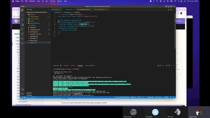Change file encoding UTF-8 in status bar

tap(139, 97)
